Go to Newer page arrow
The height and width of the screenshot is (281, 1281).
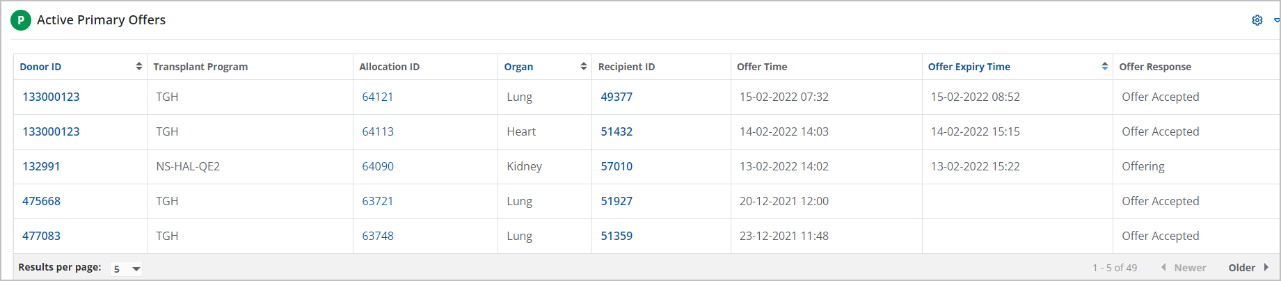(x=1163, y=268)
